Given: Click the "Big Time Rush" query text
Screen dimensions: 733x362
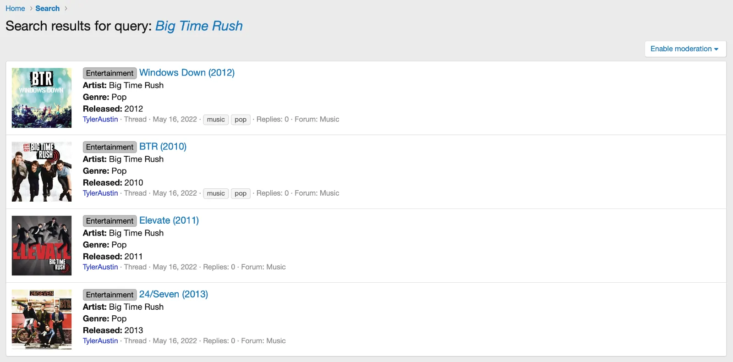Looking at the screenshot, I should click(x=199, y=26).
